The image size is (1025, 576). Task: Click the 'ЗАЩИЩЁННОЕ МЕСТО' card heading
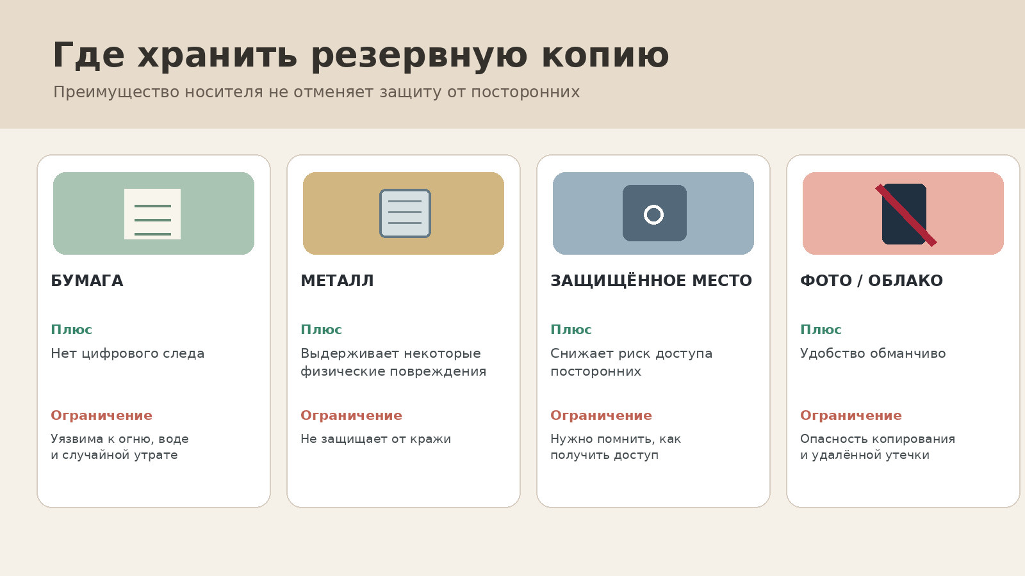(652, 281)
